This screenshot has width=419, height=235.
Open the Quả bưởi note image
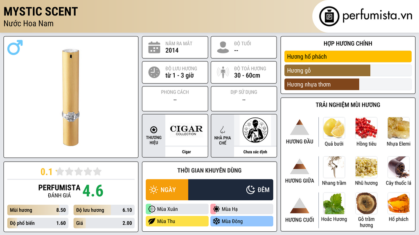334,128
